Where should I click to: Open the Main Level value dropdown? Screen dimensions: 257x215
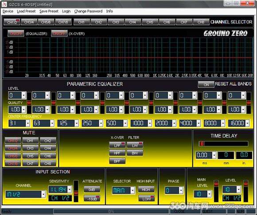pos(209,194)
